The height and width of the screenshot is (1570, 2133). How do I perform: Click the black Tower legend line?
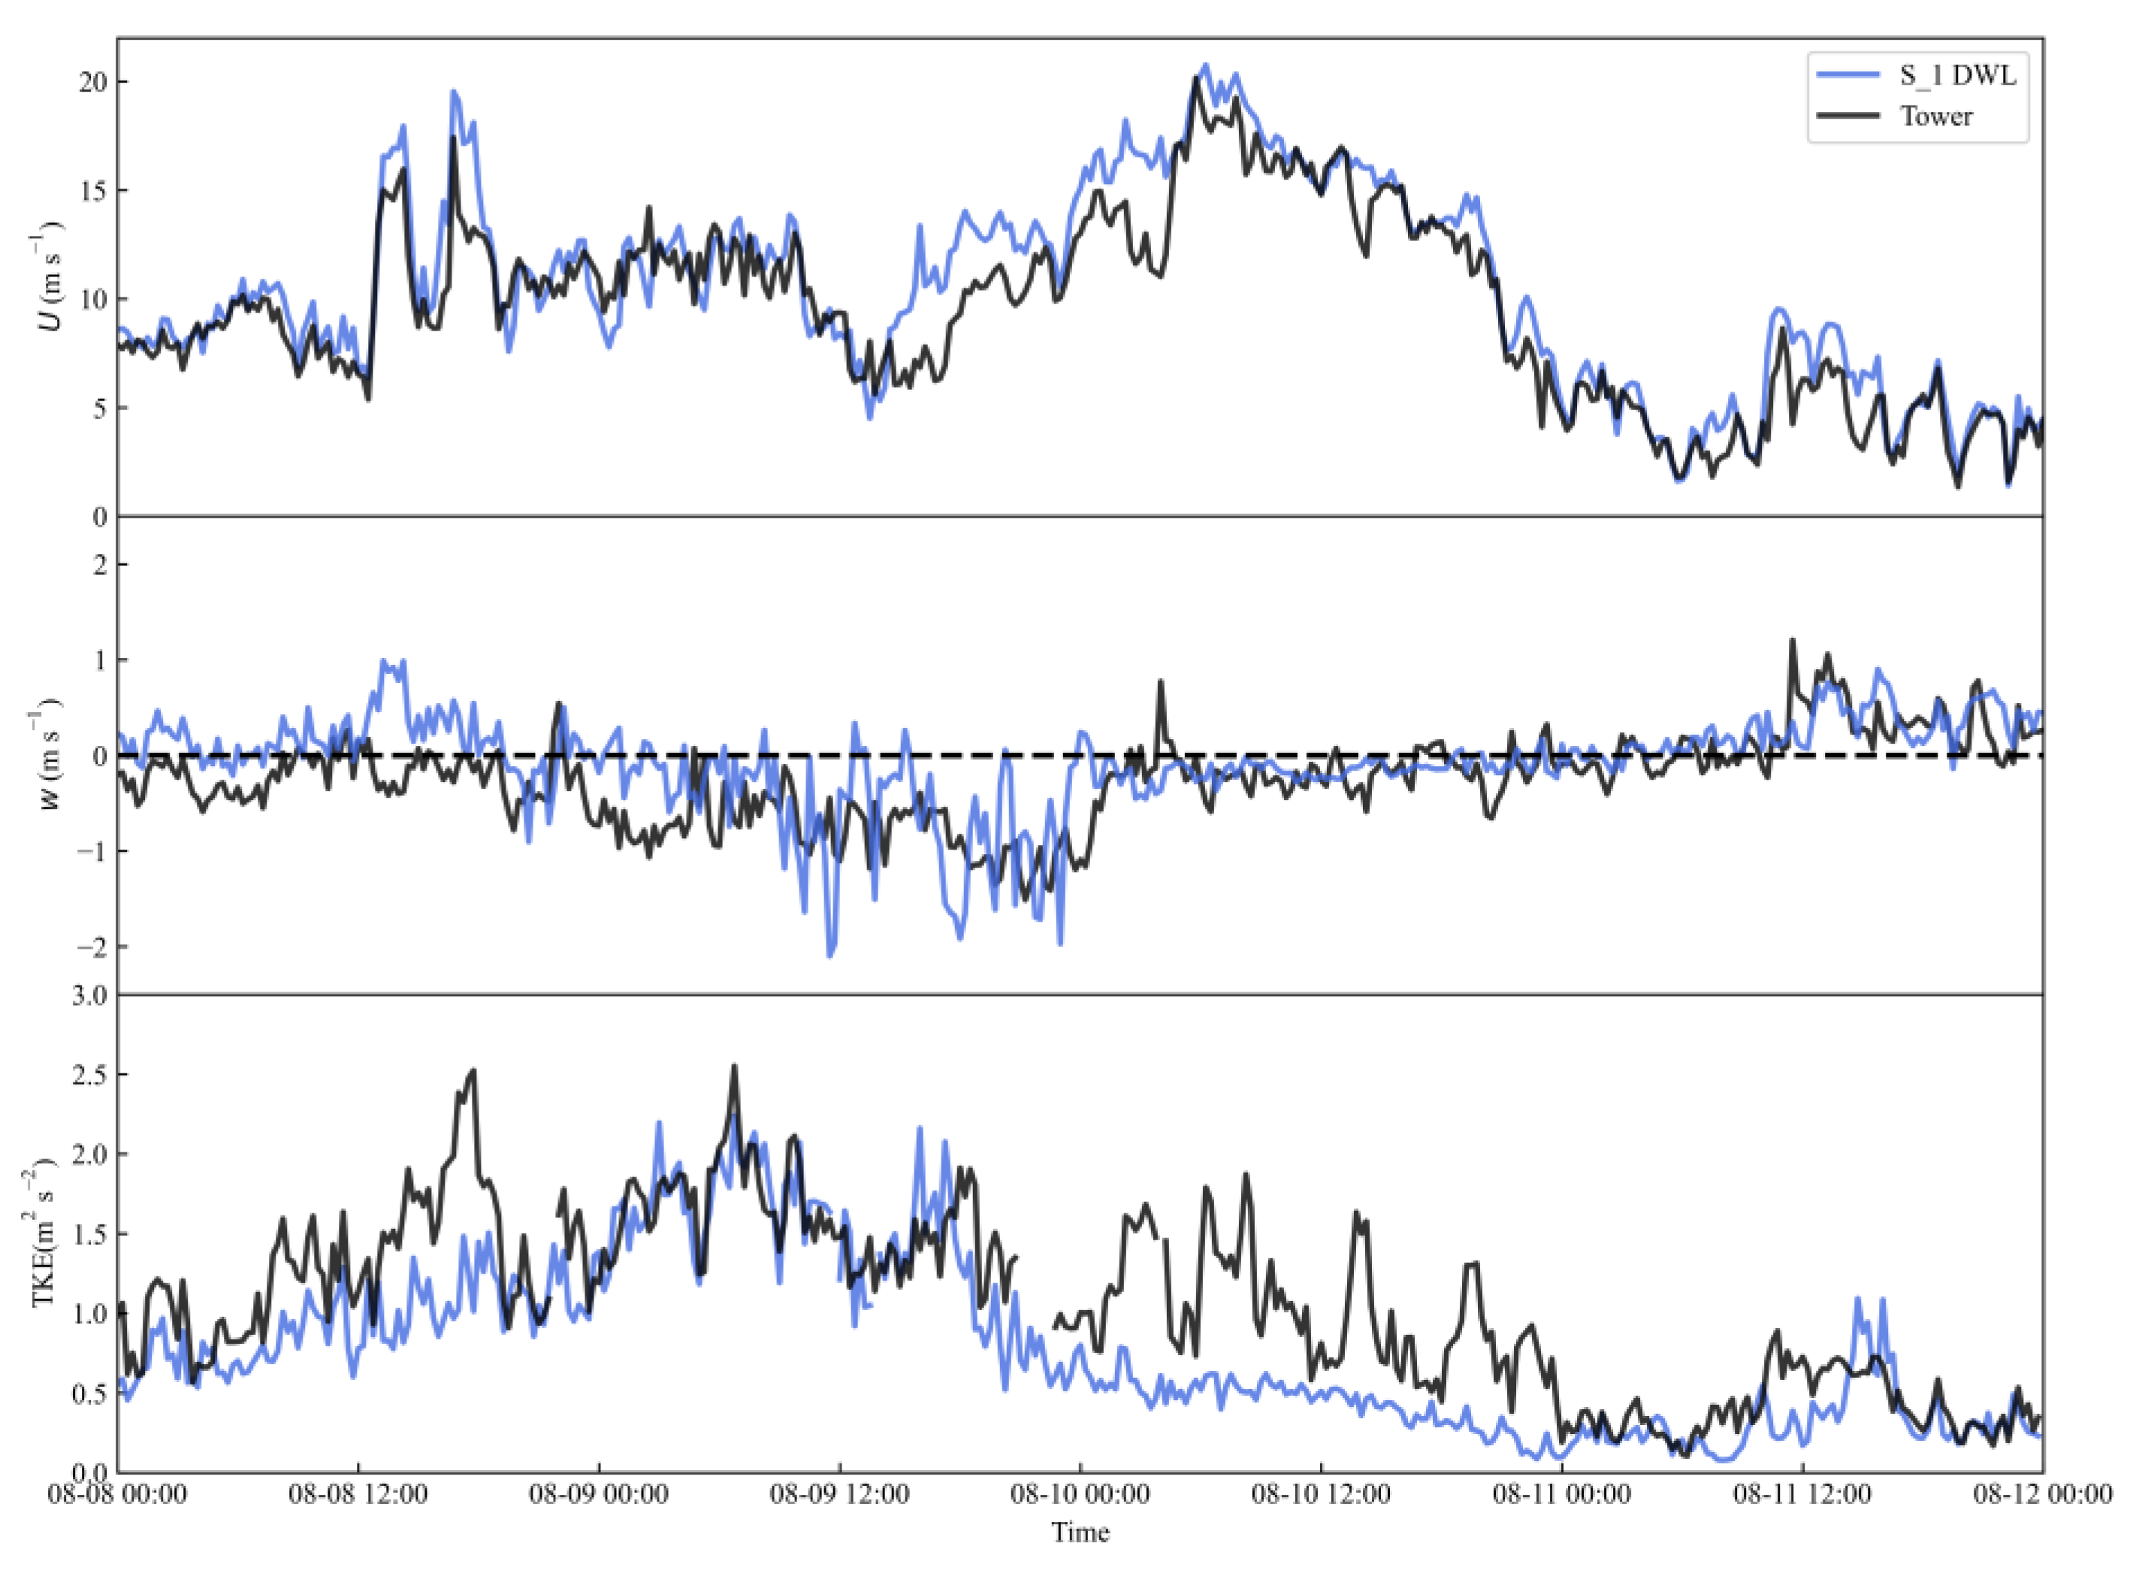click(x=1847, y=117)
